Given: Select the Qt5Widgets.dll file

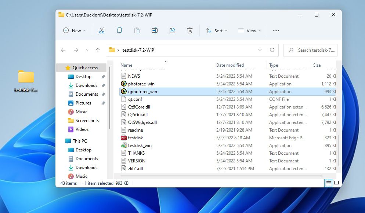Looking at the screenshot, I should point(142,122).
